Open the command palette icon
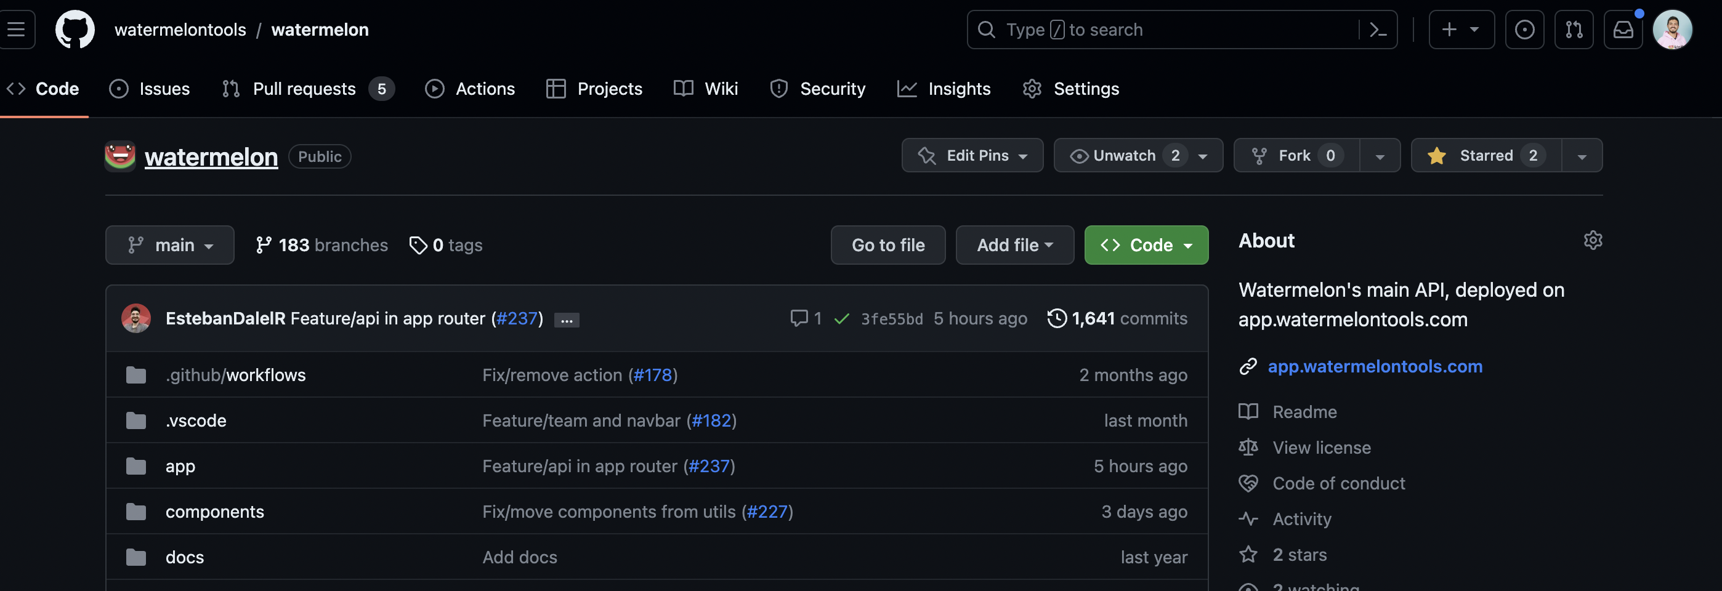 (1378, 30)
